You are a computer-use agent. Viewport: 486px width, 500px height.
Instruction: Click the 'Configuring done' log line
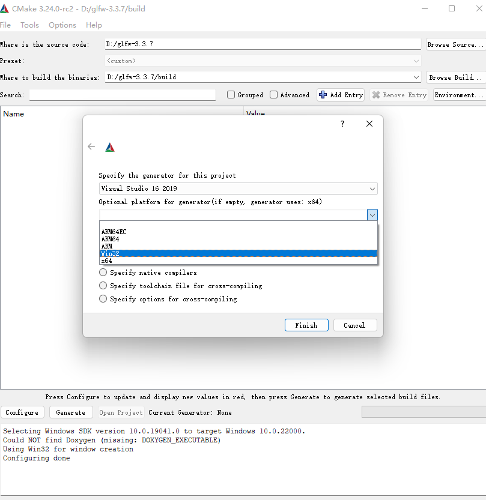coord(37,458)
